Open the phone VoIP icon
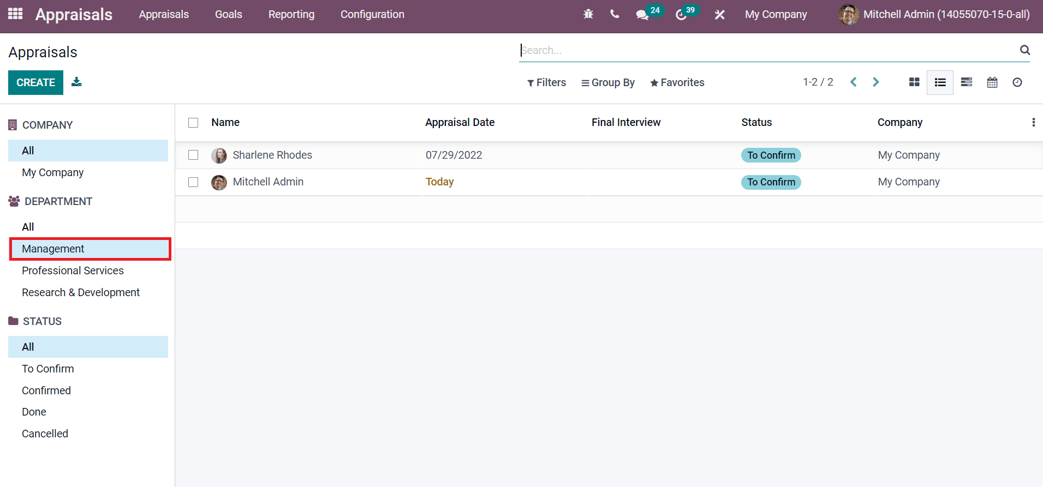 (x=615, y=14)
